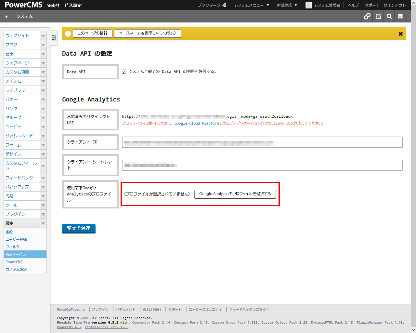Open the external view site icon
The width and height of the screenshot is (416, 333).
point(378,16)
